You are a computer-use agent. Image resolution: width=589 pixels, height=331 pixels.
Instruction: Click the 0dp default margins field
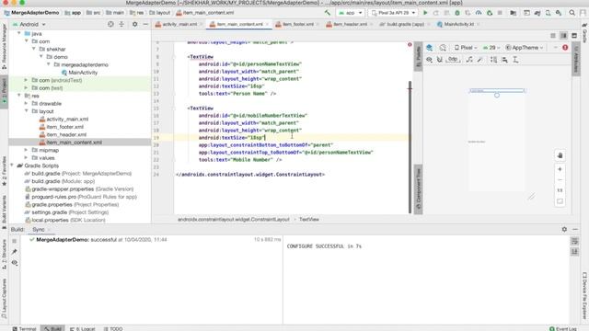tap(453, 60)
